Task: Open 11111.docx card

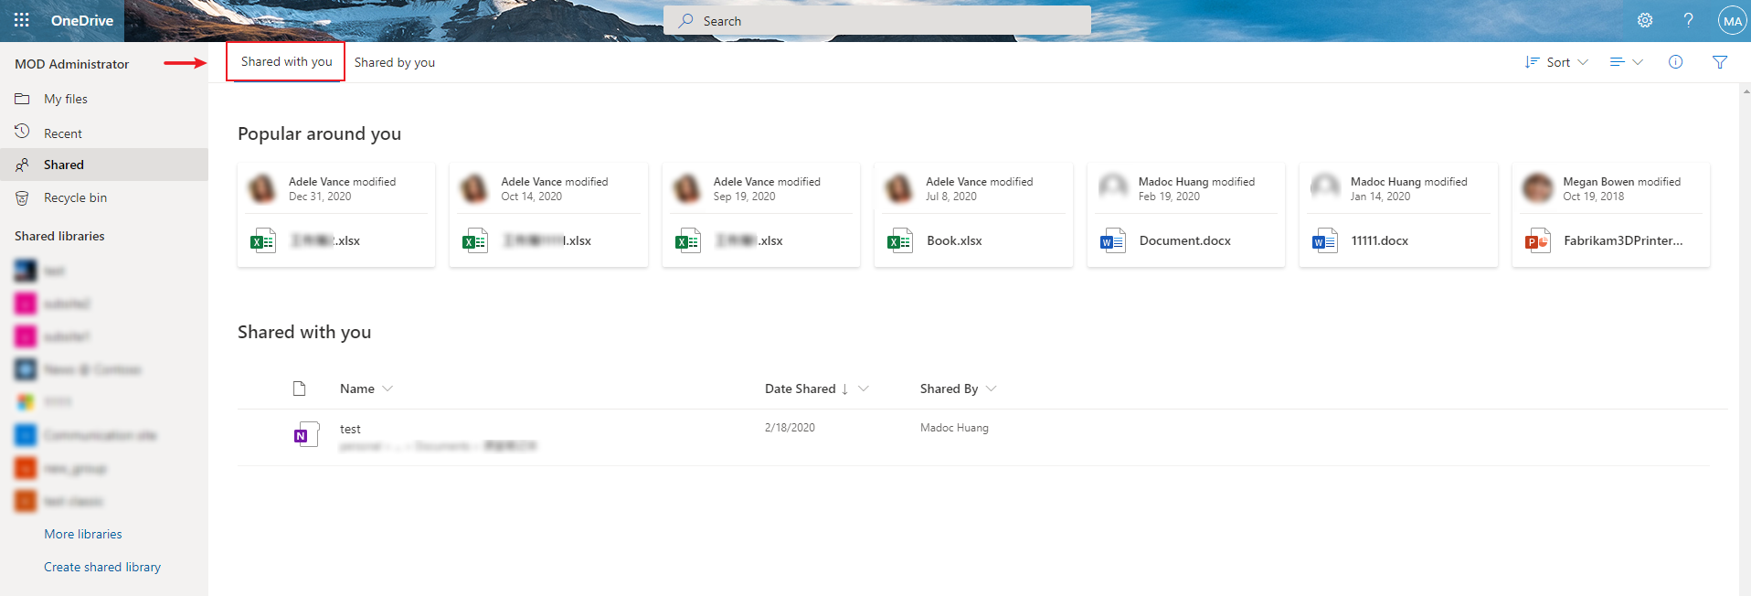Action: click(x=1398, y=215)
